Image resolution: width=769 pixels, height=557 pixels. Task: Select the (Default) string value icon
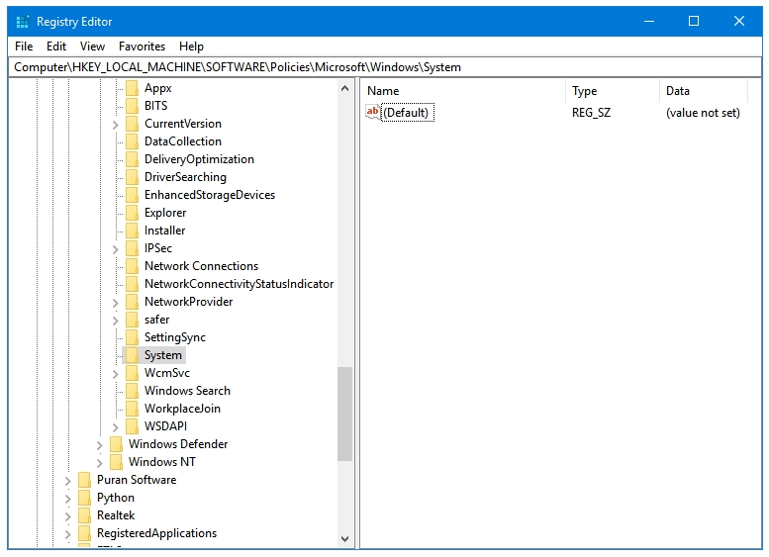(373, 112)
